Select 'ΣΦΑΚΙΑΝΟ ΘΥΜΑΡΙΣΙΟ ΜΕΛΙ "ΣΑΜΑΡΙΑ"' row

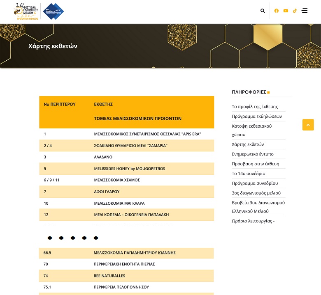tap(126, 146)
